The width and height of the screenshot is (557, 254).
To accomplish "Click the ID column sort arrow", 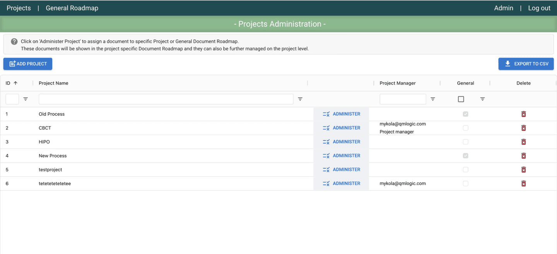I will pyautogui.click(x=15, y=83).
